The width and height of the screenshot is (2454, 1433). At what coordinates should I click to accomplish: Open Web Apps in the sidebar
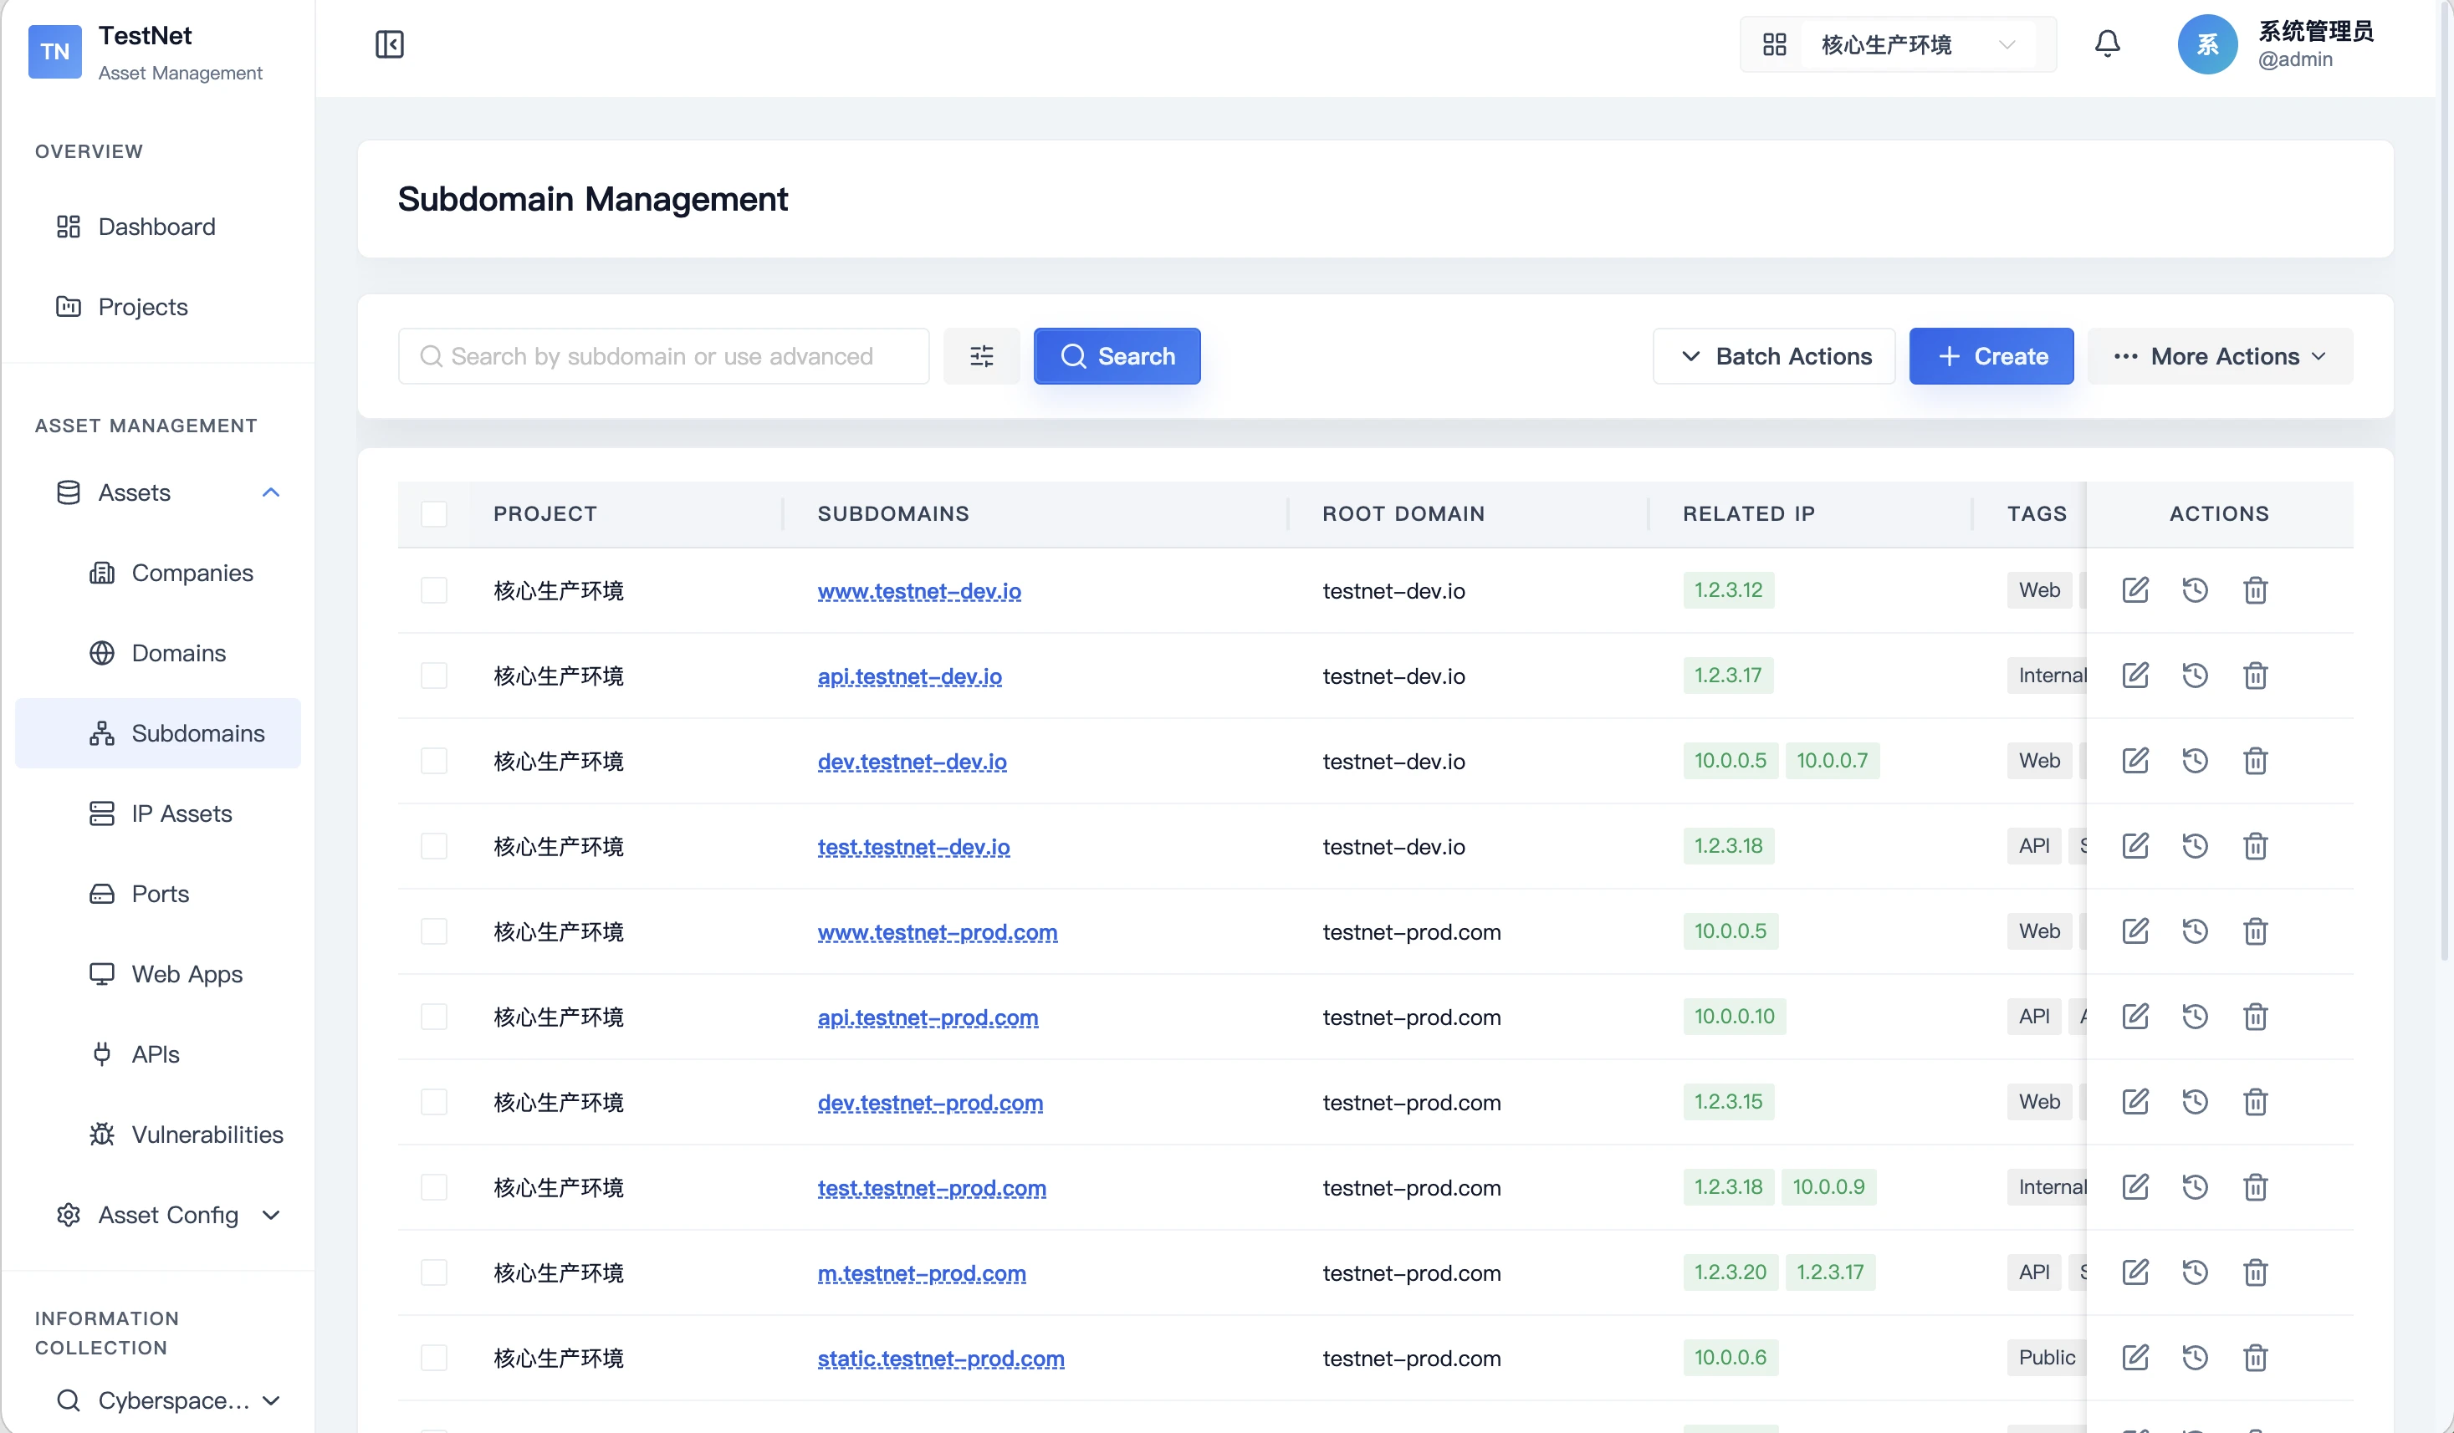tap(158, 975)
